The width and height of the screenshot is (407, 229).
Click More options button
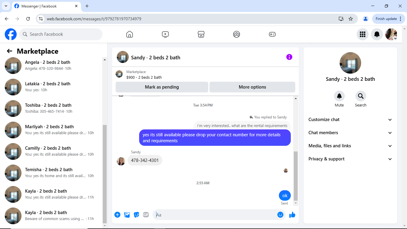point(252,87)
